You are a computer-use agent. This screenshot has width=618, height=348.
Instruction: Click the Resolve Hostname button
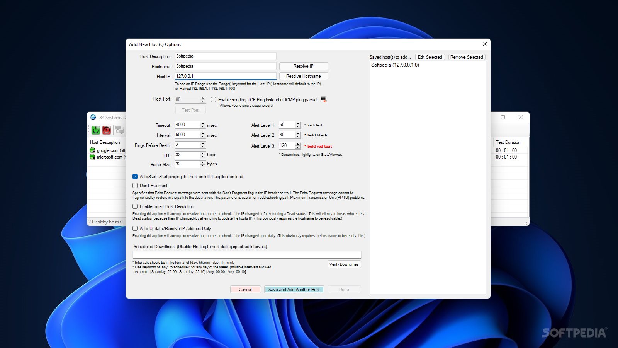point(304,76)
